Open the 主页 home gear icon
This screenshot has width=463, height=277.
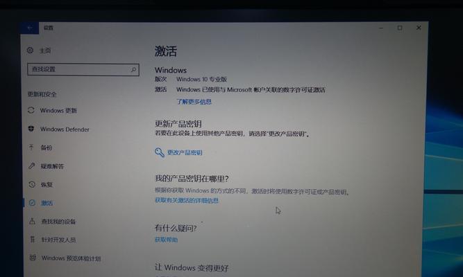(30, 50)
